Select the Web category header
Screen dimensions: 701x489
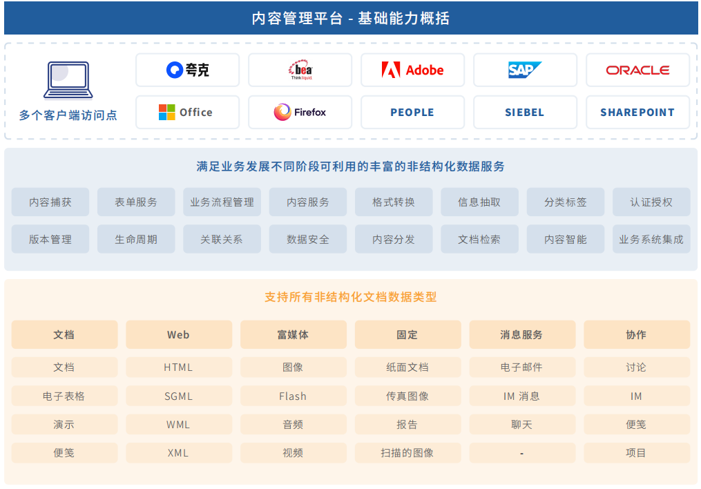[x=178, y=334]
